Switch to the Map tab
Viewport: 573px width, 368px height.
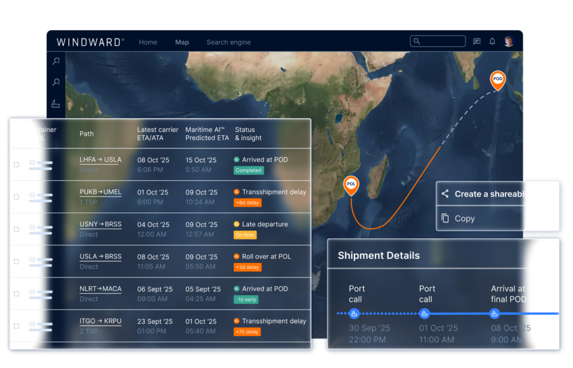(182, 43)
